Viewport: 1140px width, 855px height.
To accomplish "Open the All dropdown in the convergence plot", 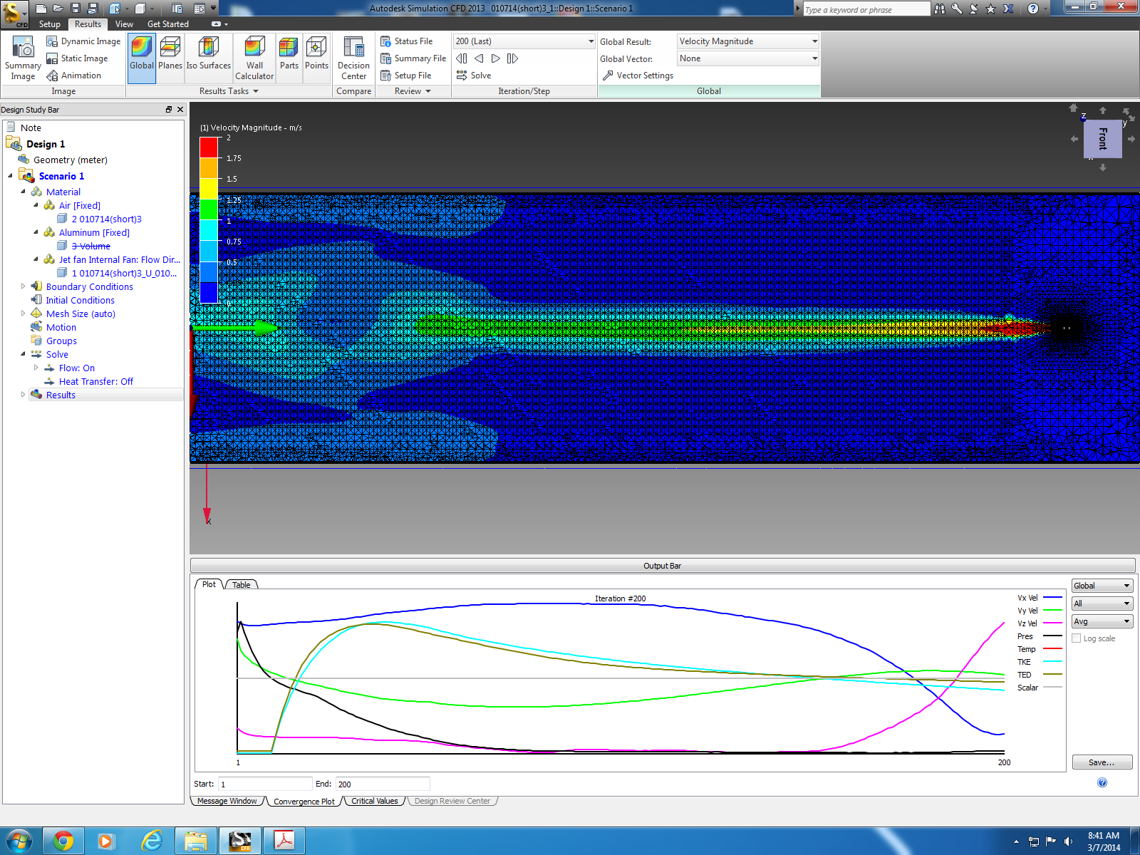I will (x=1102, y=603).
